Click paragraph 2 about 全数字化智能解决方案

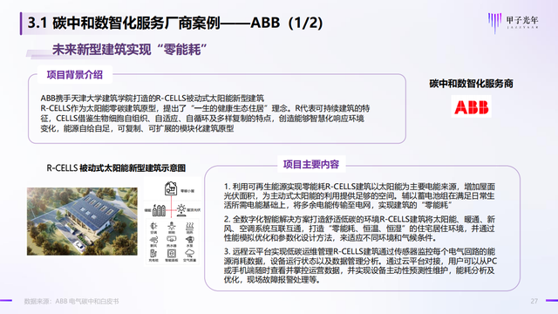tap(359, 229)
